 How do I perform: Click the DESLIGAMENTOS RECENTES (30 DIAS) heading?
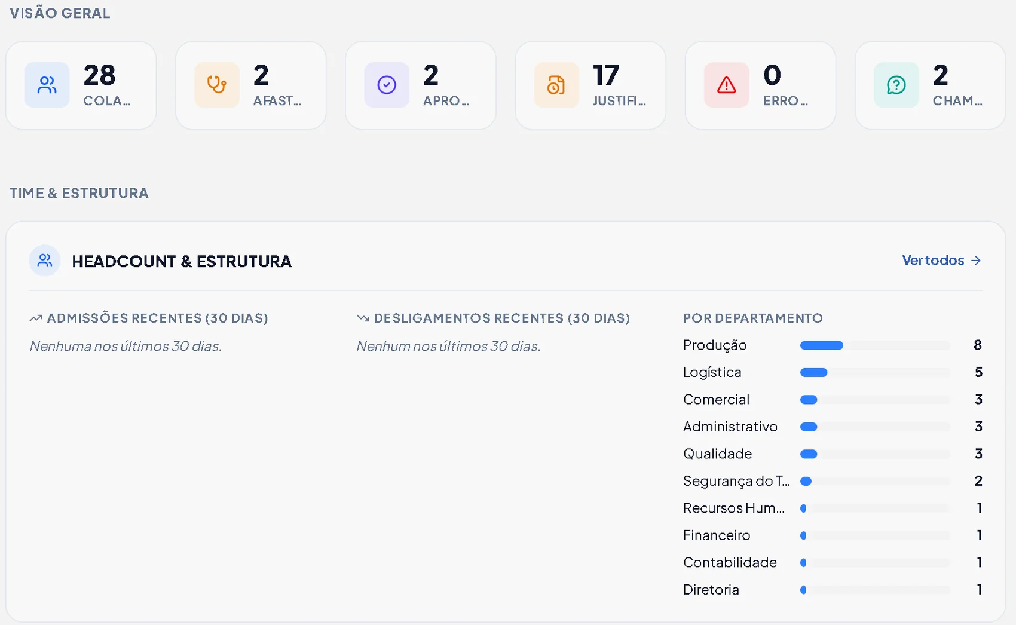coord(502,318)
